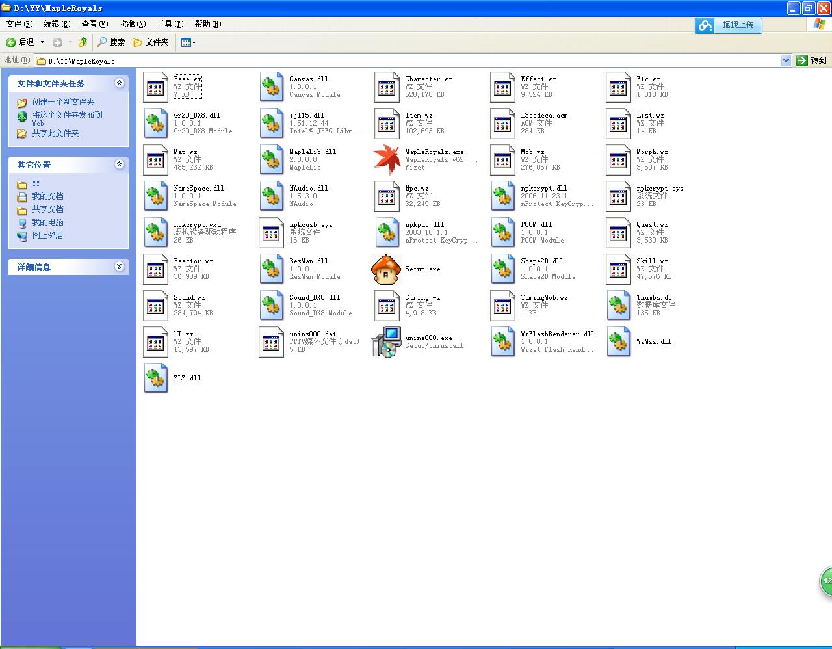Select the Thumbs.db file icon
832x649 pixels.
point(618,306)
